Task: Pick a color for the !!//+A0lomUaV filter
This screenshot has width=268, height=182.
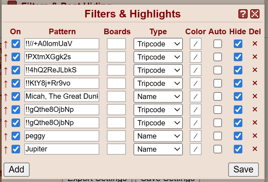Action: click(196, 44)
